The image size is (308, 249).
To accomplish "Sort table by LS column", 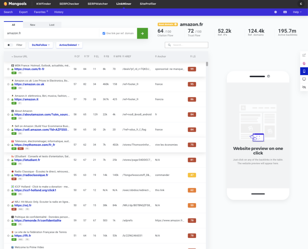I will [193, 56].
